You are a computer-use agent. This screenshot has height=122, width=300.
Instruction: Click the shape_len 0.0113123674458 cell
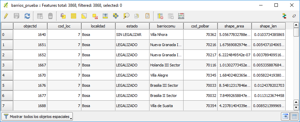pos(268,96)
